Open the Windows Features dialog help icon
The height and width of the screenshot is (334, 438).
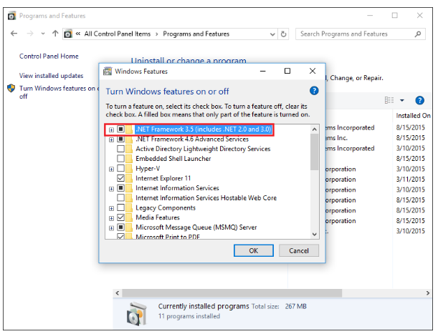coord(314,91)
